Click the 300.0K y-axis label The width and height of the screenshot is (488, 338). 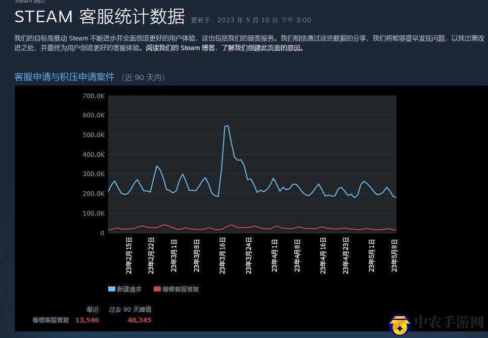tap(94, 174)
